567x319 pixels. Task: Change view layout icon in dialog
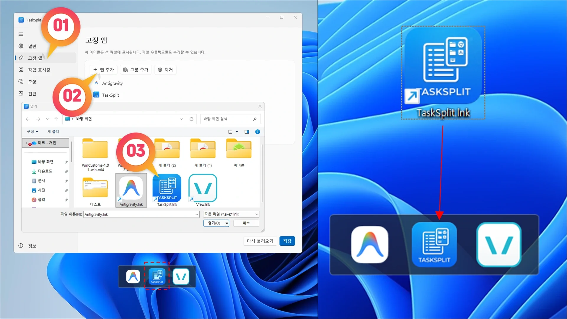(x=230, y=132)
